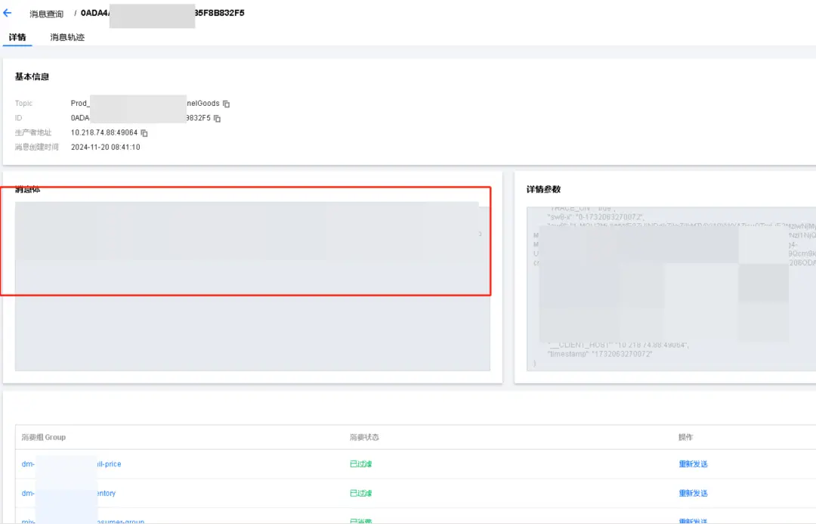Click the 消息创建时间 label
Image resolution: width=816 pixels, height=524 pixels.
(x=36, y=147)
